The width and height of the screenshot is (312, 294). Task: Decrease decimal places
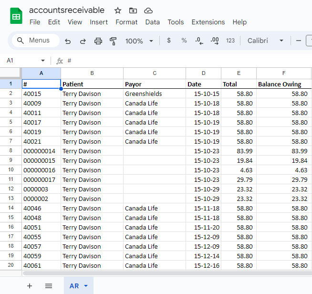click(199, 41)
